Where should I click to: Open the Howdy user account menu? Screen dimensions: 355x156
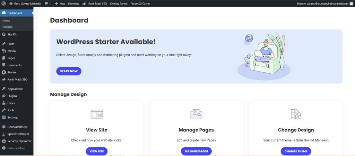323,3
